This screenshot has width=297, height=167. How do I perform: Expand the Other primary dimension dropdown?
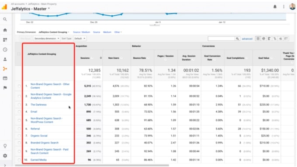point(118,32)
